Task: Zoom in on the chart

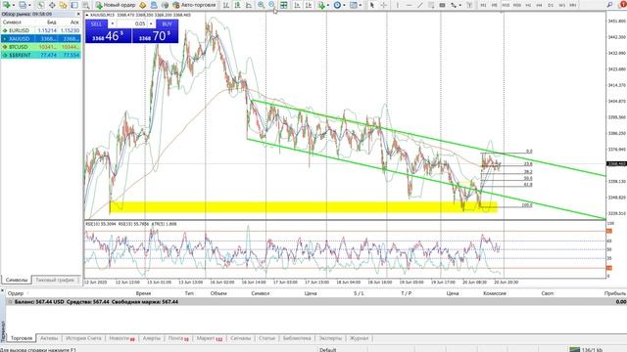Action: 261,5
